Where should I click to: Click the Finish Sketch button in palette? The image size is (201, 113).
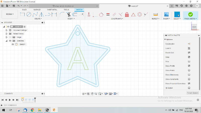coord(192,93)
